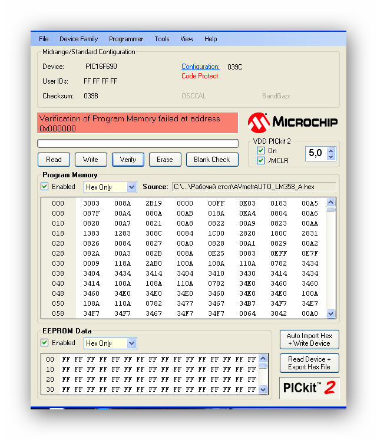Open the Tools menu
This screenshot has width=377, height=440.
pos(162,39)
